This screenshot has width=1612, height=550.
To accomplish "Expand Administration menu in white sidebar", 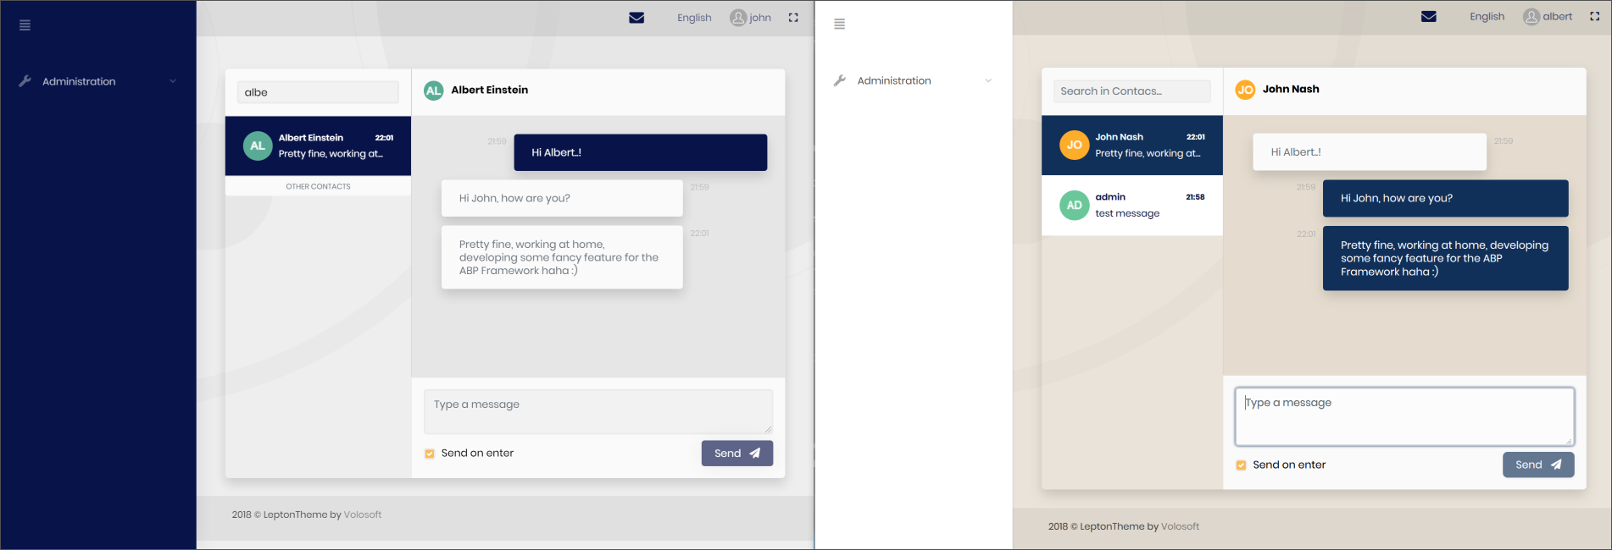I will [912, 81].
